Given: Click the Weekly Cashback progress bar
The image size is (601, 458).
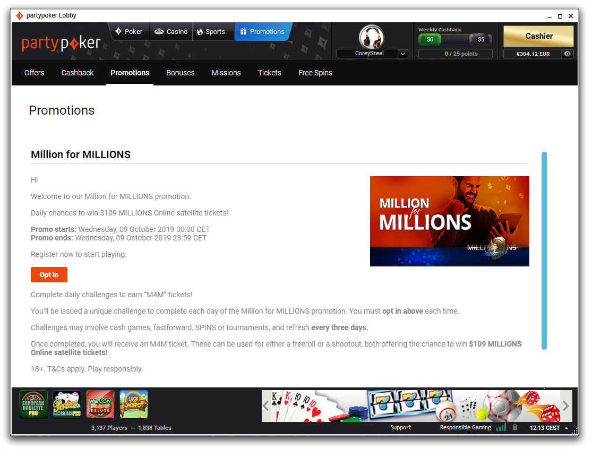Looking at the screenshot, I should tap(455, 39).
